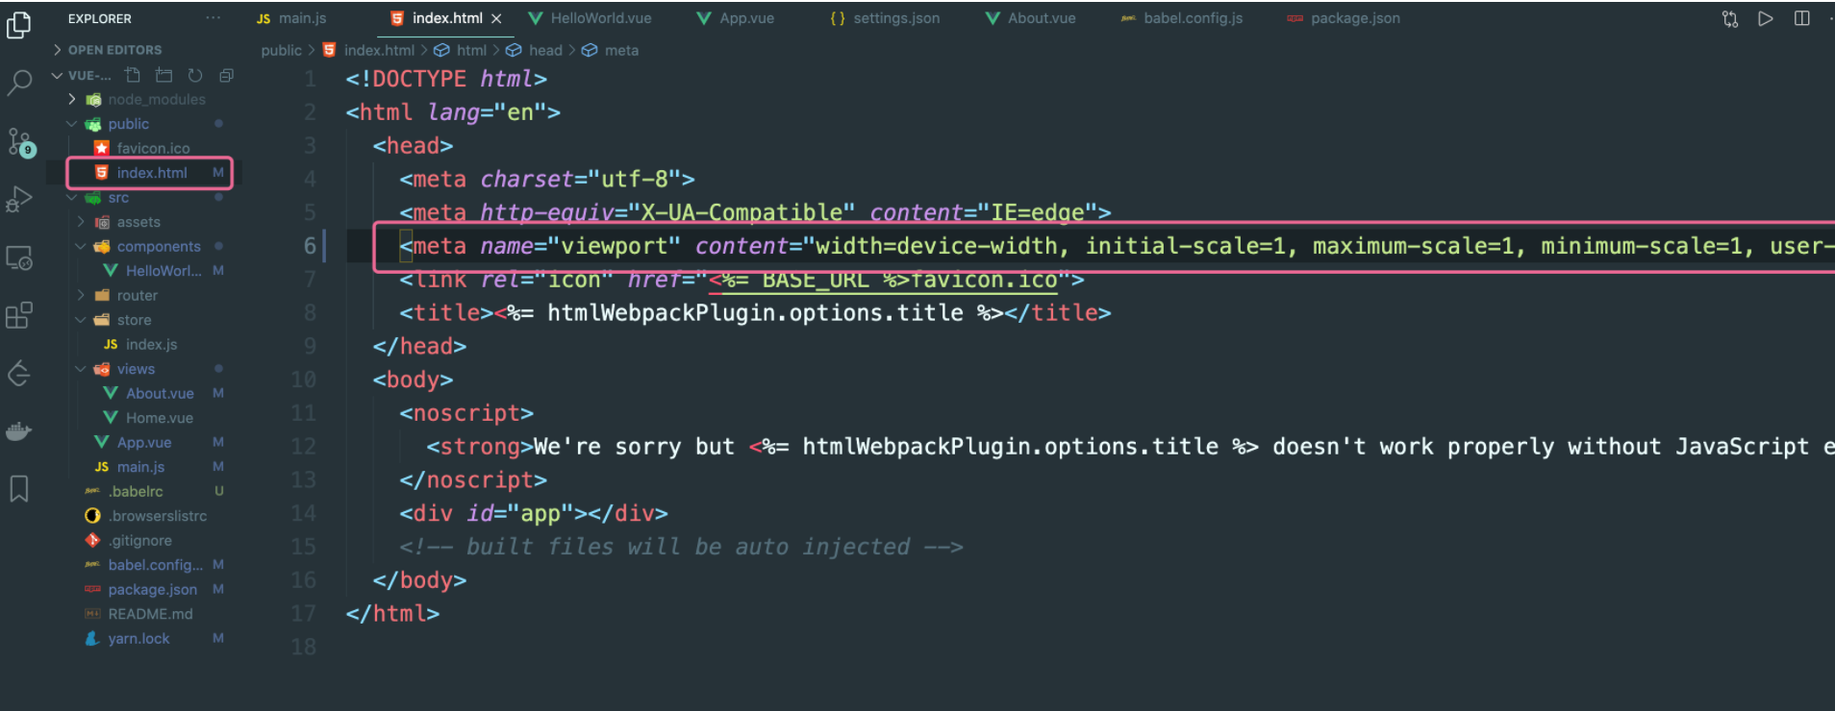The image size is (1835, 711).
Task: Open the Search view in the activity bar
Action: click(19, 84)
